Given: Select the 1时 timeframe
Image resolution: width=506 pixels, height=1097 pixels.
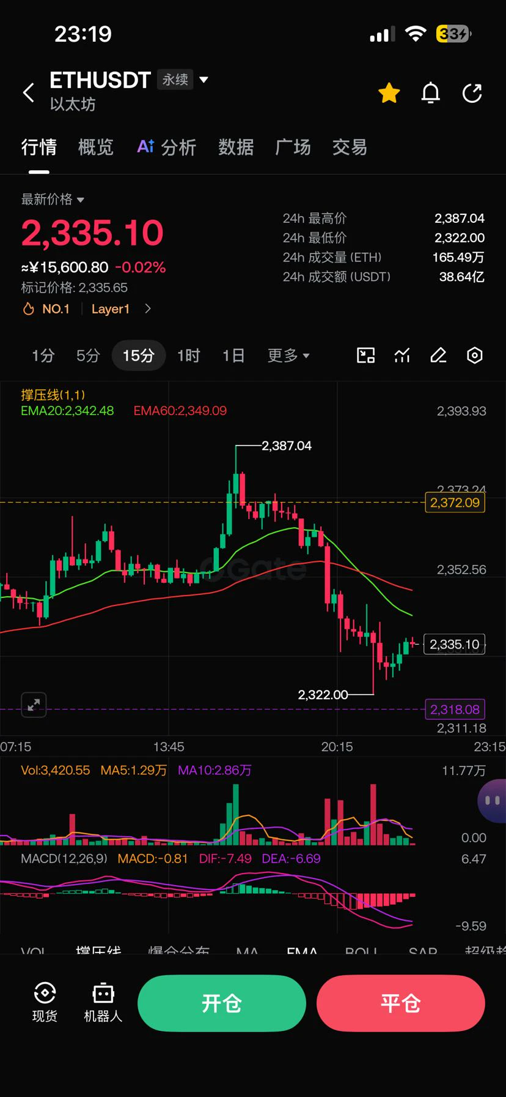Looking at the screenshot, I should (188, 356).
